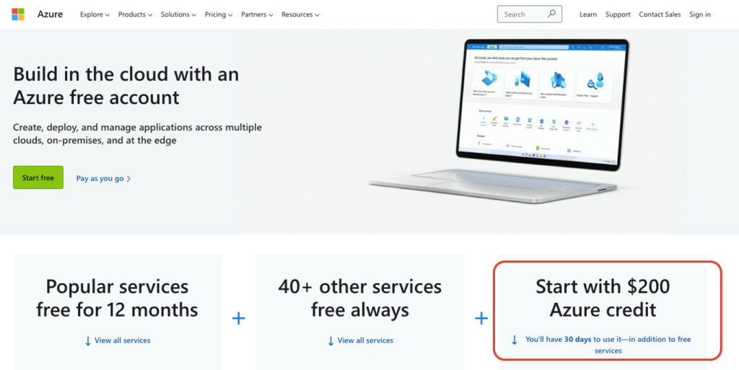The width and height of the screenshot is (739, 370).
Task: Click the 40+ other services free always heading
Action: tap(360, 298)
